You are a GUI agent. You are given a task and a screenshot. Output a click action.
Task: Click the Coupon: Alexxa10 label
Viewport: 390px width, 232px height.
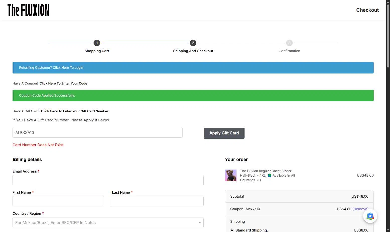tap(245, 209)
